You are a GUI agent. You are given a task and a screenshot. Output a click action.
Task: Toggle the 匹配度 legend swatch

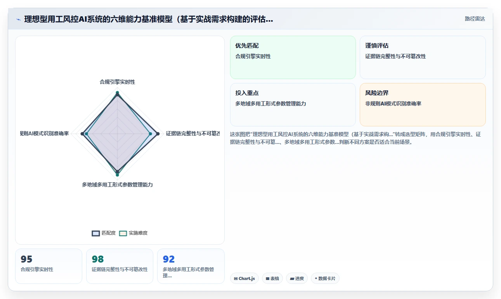pos(96,233)
